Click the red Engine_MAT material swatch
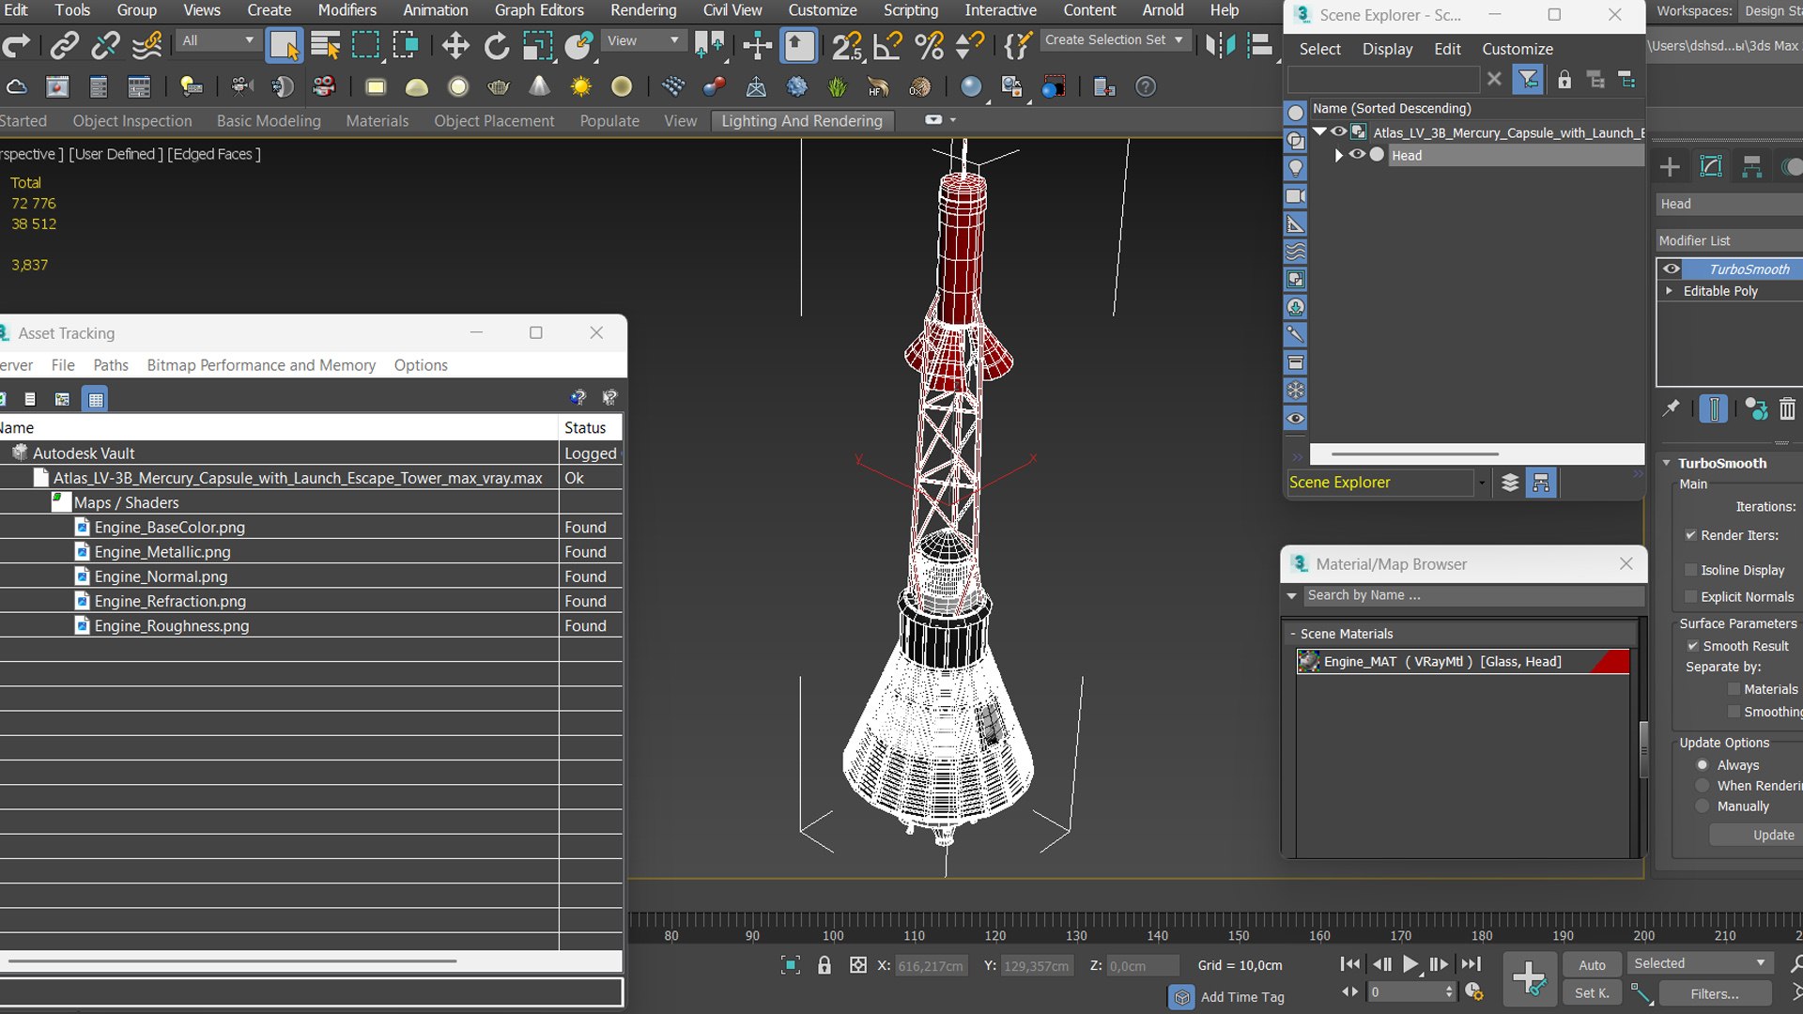Viewport: 1803px width, 1014px height. (x=1610, y=662)
